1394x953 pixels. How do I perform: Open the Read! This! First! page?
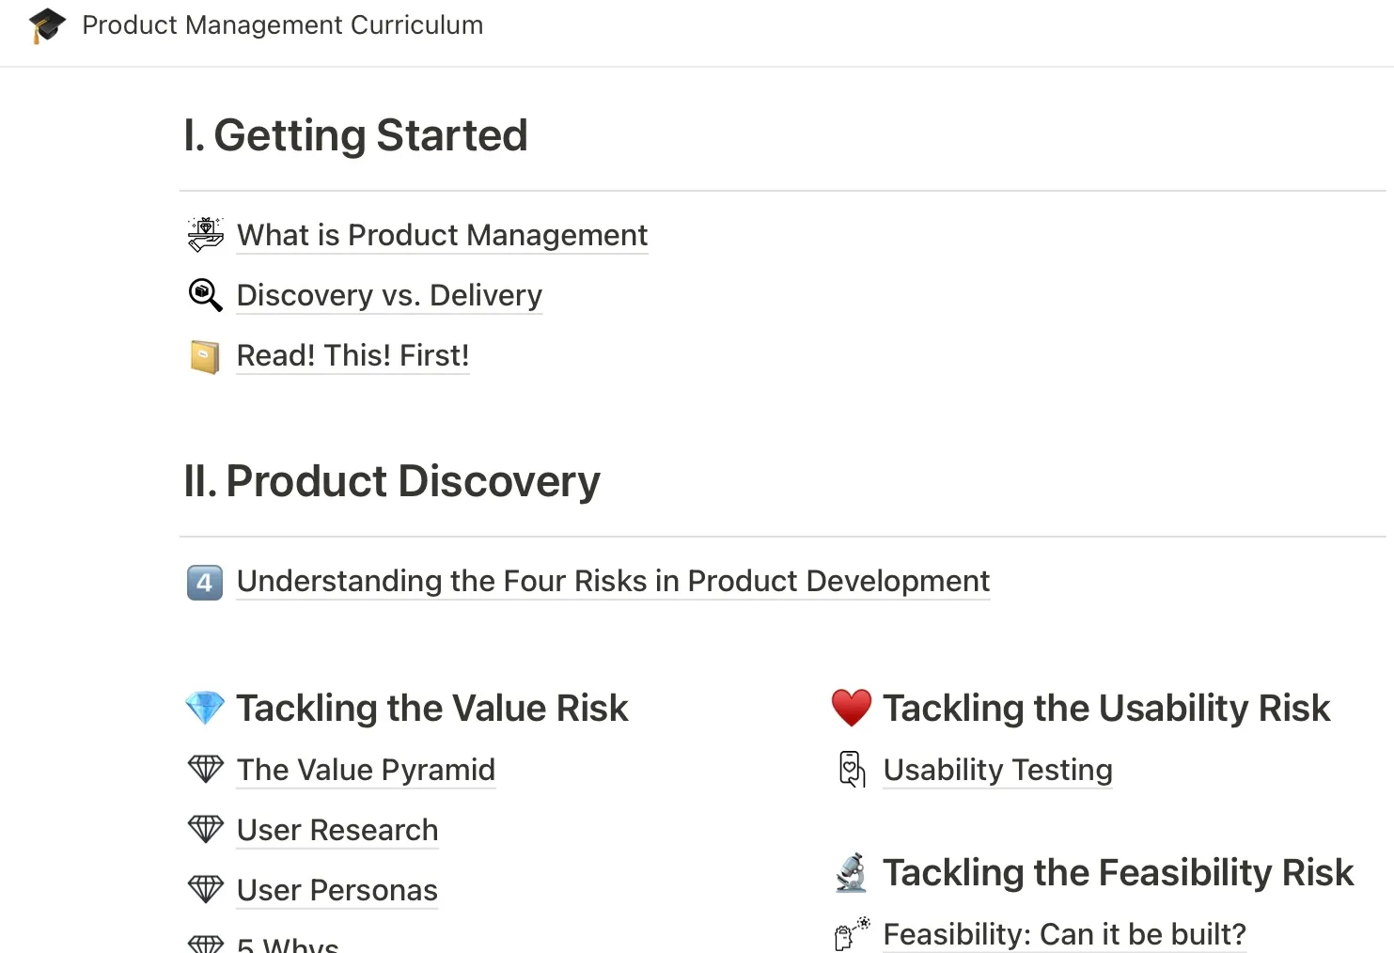pyautogui.click(x=352, y=355)
